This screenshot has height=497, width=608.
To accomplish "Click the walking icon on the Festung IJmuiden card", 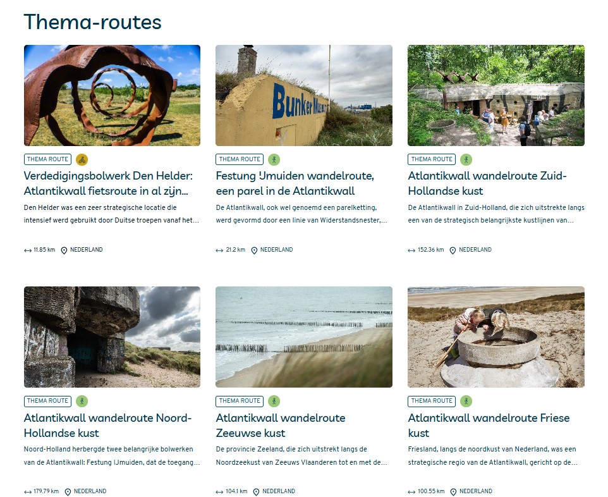I will tap(274, 159).
